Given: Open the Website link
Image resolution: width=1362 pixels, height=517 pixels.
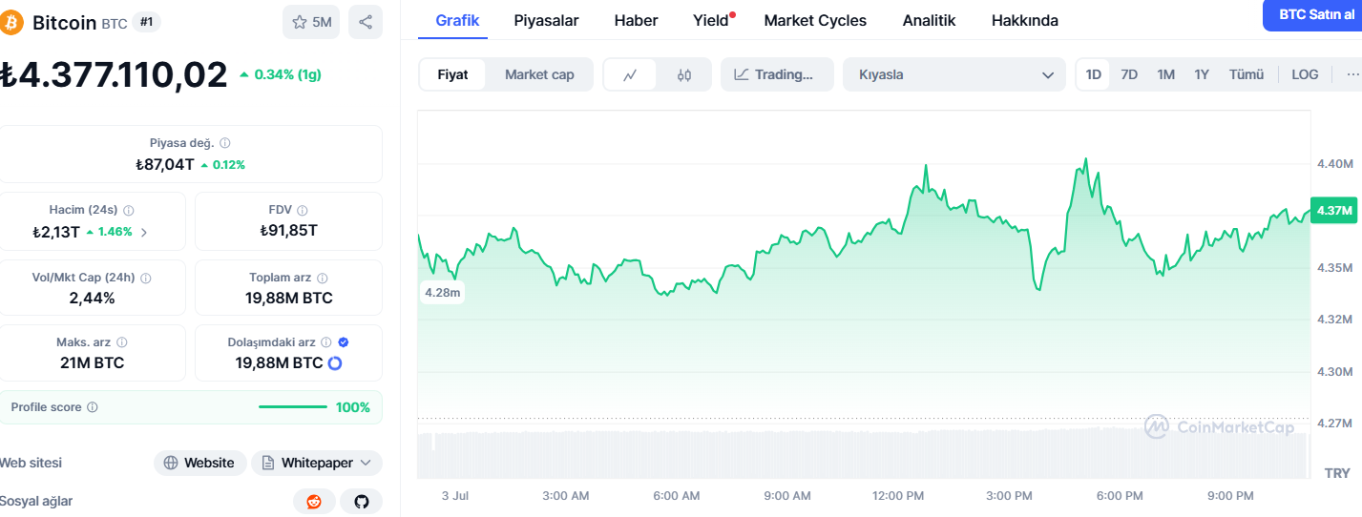Looking at the screenshot, I should (x=200, y=463).
